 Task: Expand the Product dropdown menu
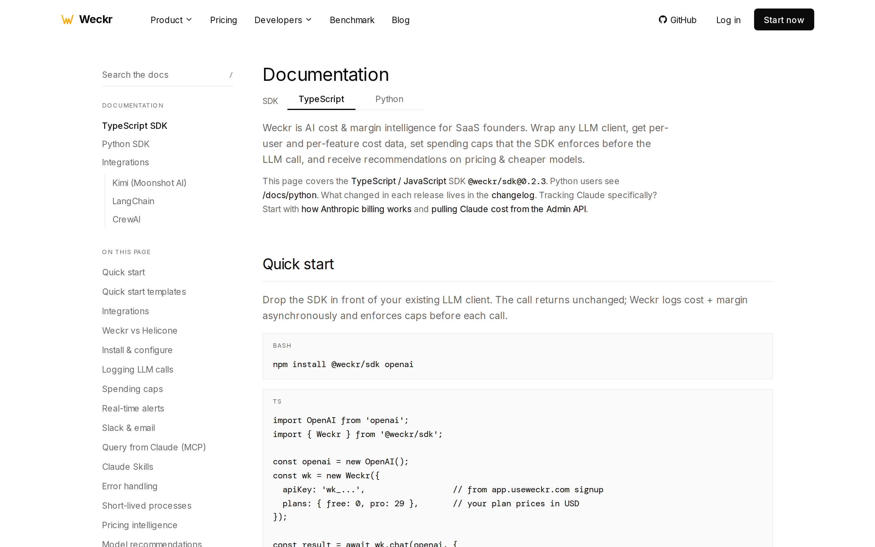click(171, 20)
